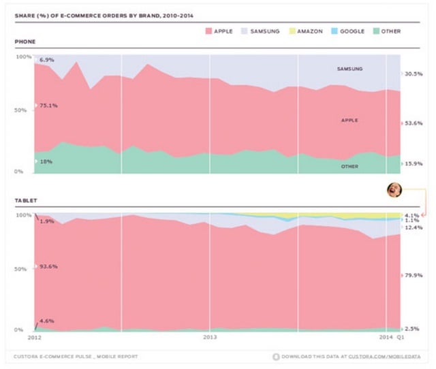436x369 pixels.
Task: Click the laughing face avatar icon
Action: [394, 190]
